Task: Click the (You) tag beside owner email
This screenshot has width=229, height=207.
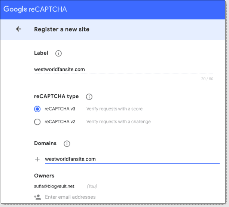Action: (92, 186)
